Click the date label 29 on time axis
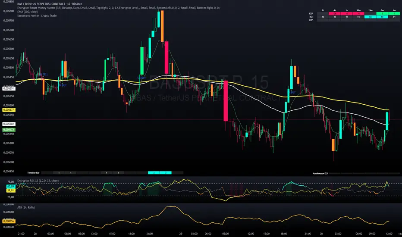Viewport: 402px width, 237px height. (181, 234)
